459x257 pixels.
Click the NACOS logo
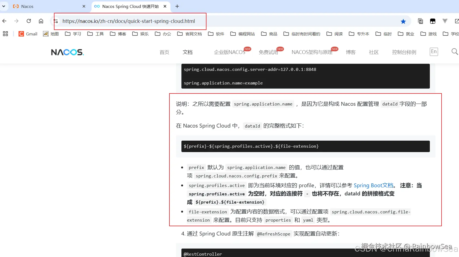click(67, 52)
